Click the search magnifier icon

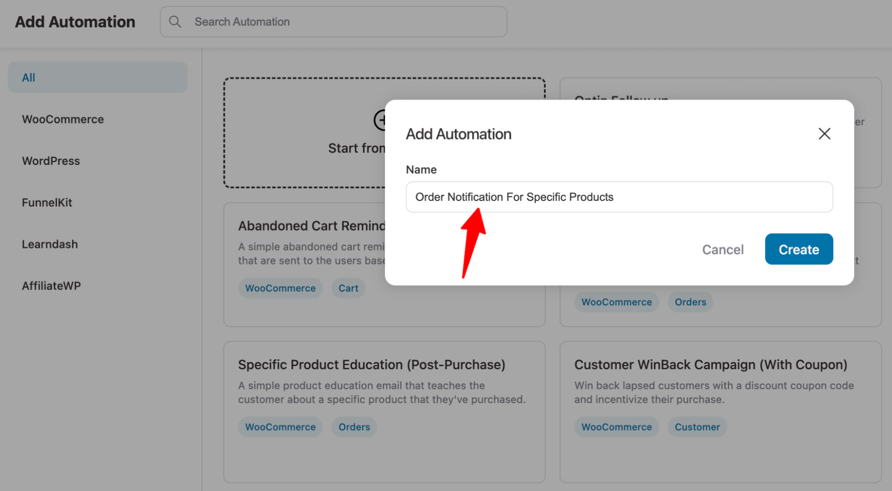click(x=175, y=21)
